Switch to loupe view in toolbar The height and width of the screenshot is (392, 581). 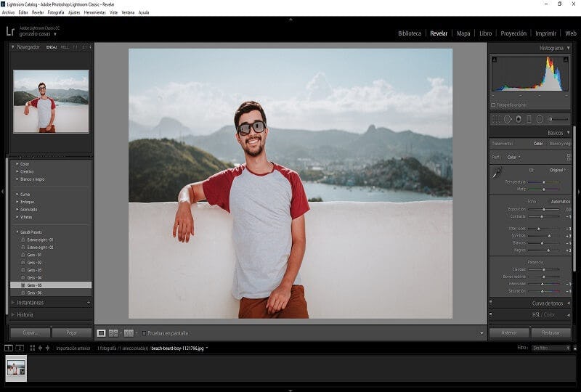pos(102,333)
